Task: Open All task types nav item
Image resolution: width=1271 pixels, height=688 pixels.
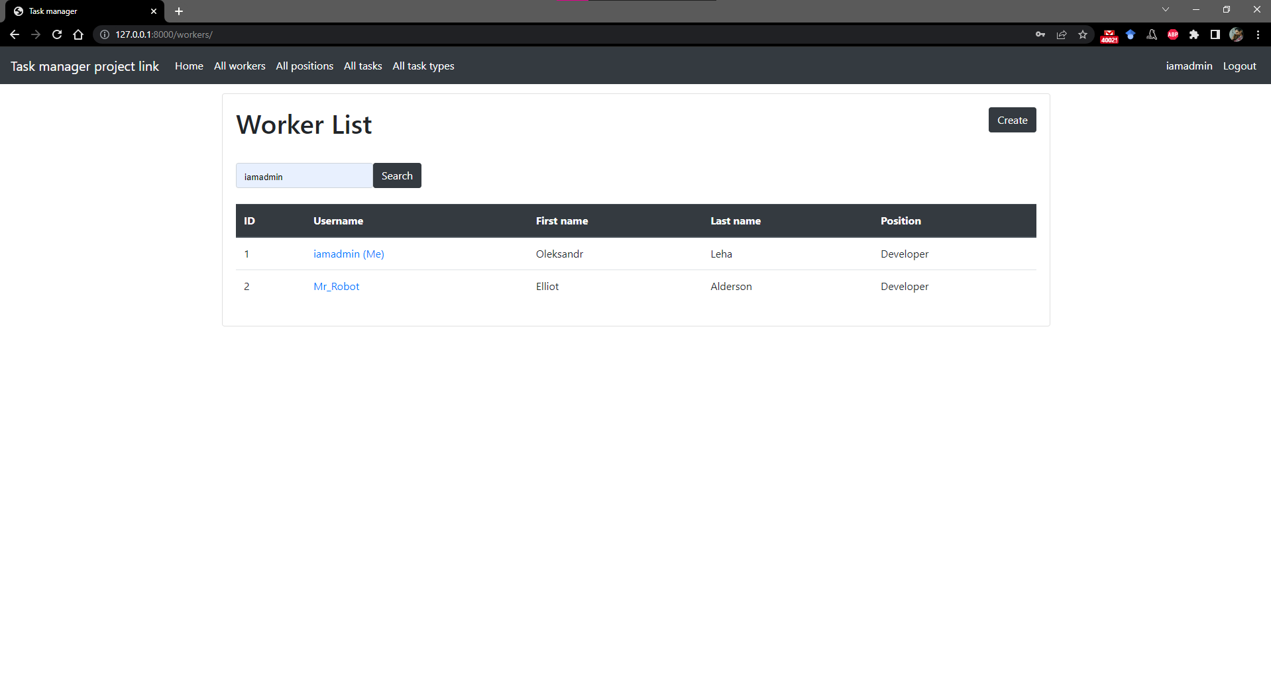Action: coord(423,66)
